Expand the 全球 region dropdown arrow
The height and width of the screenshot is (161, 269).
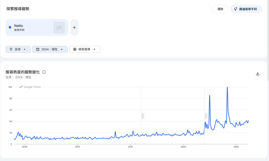pos(25,49)
